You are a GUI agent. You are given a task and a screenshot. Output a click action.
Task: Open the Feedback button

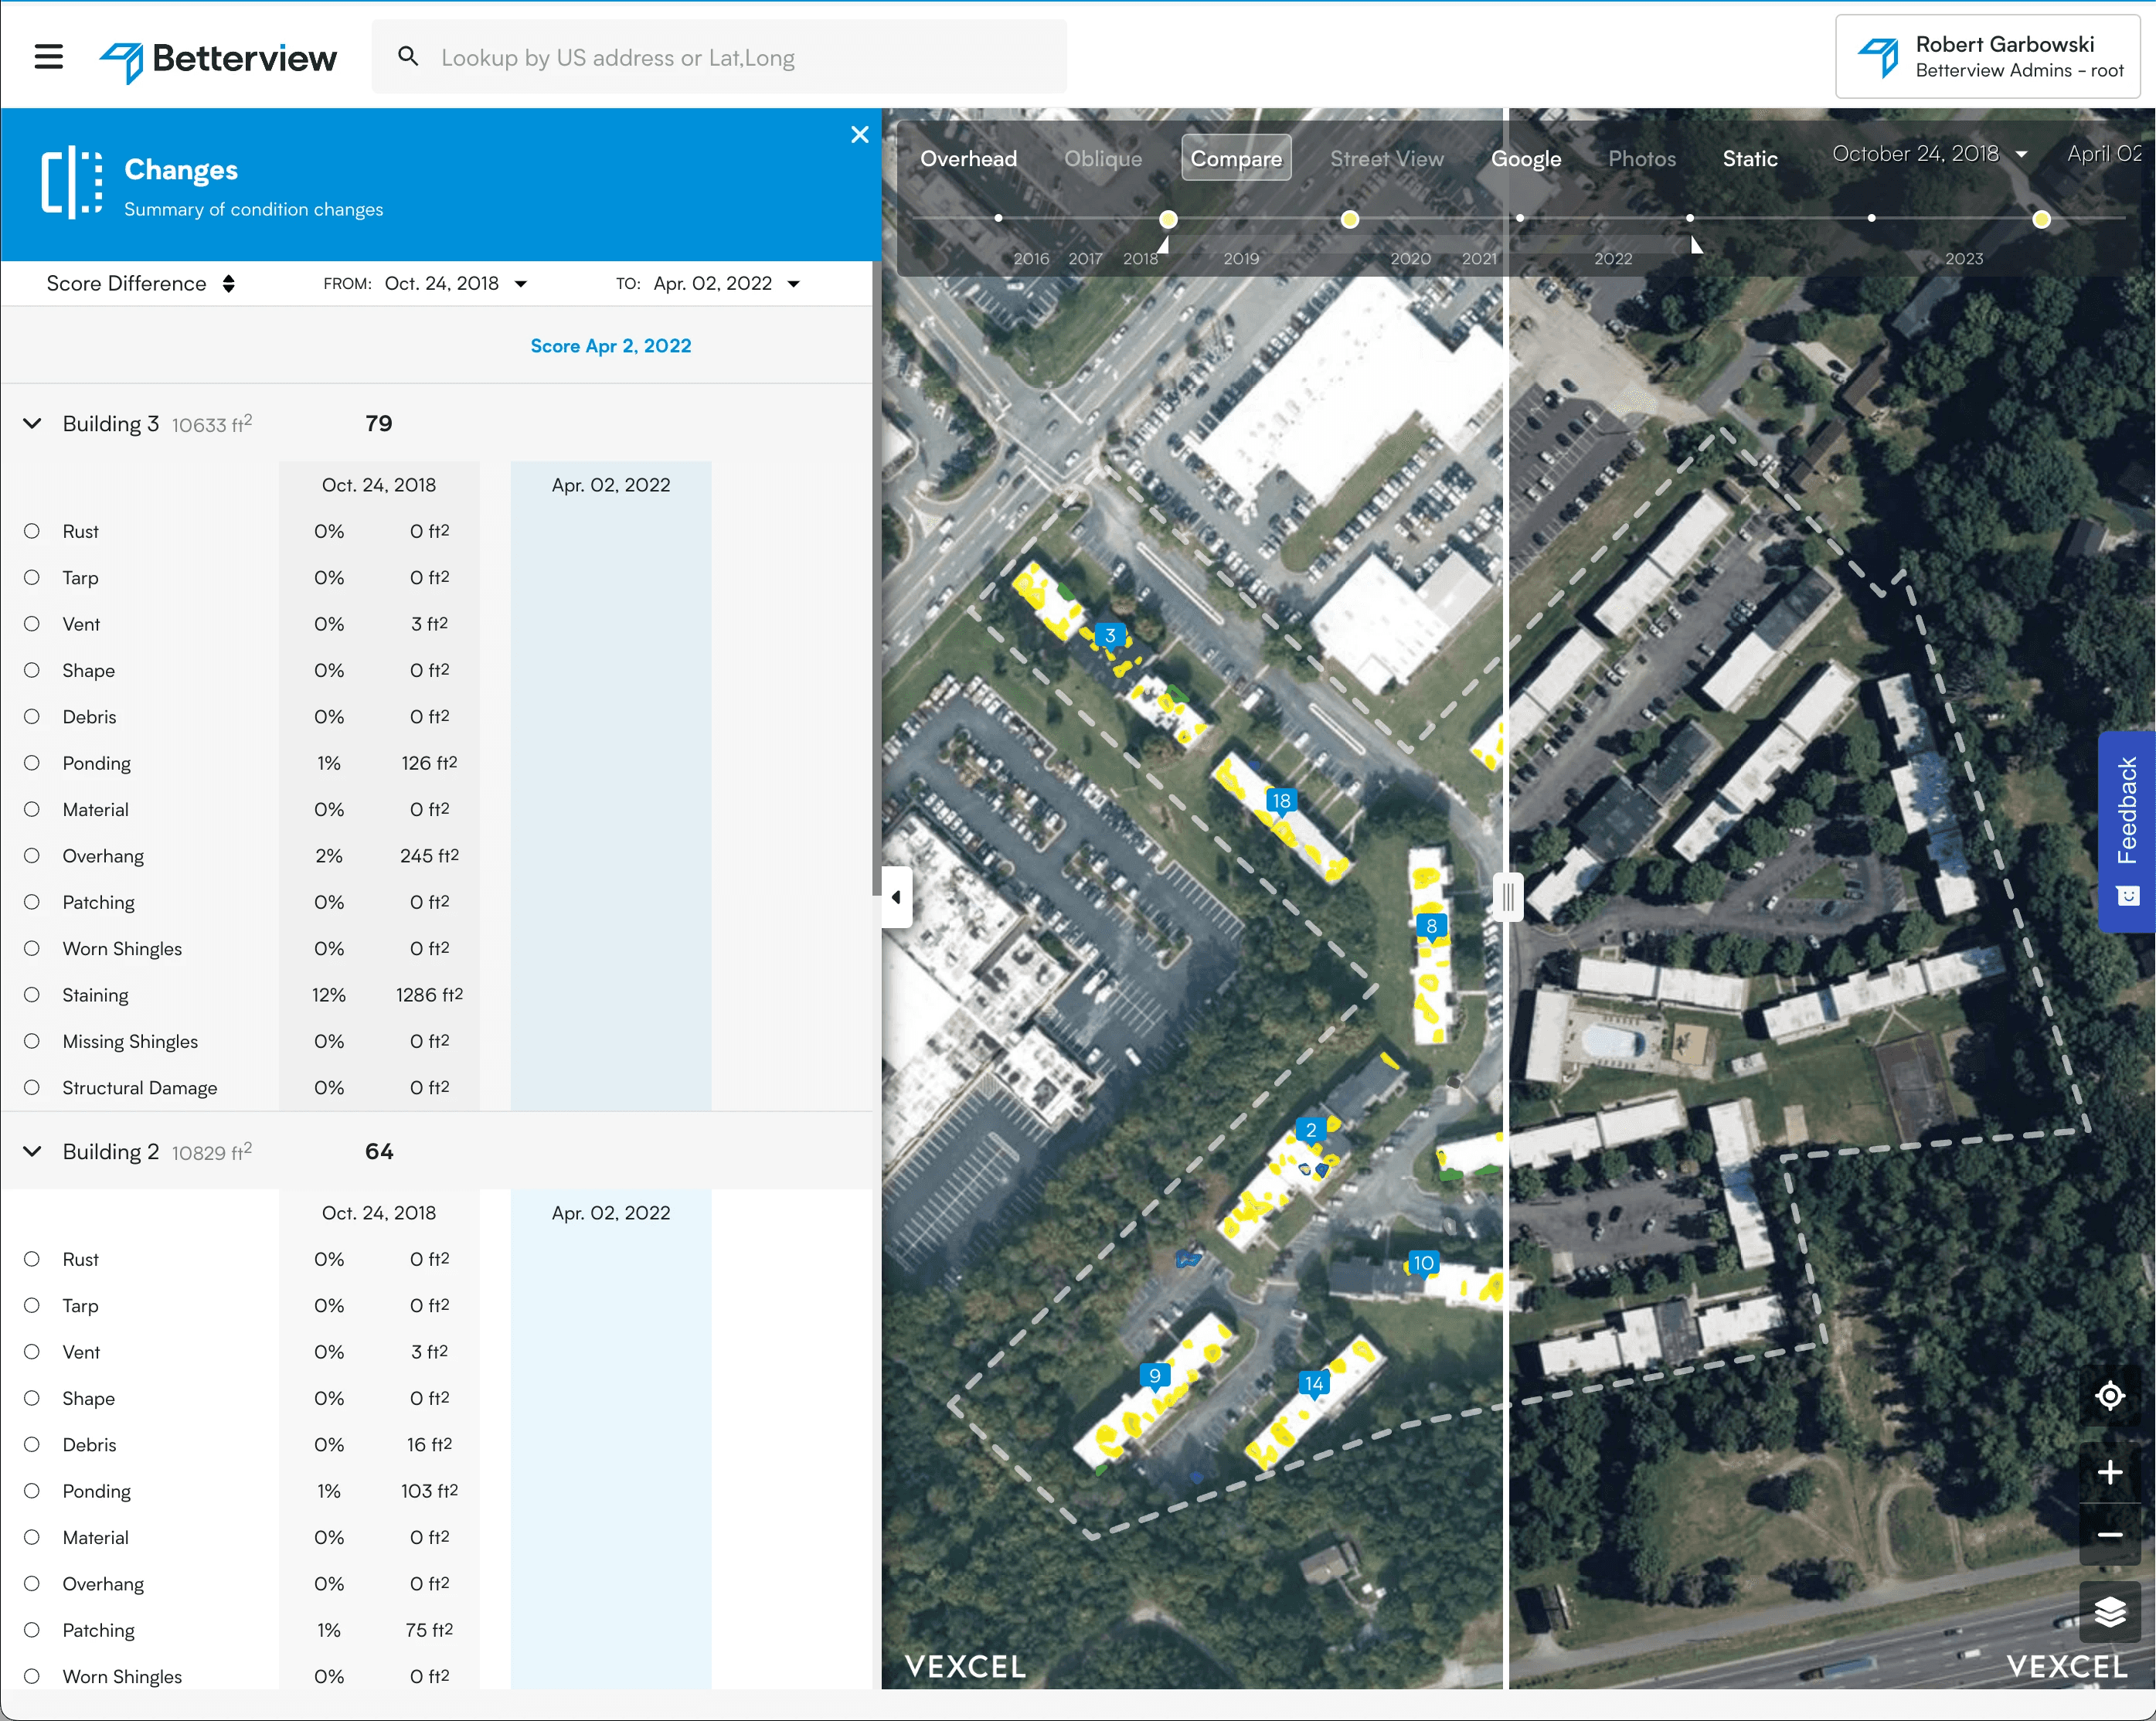2126,831
